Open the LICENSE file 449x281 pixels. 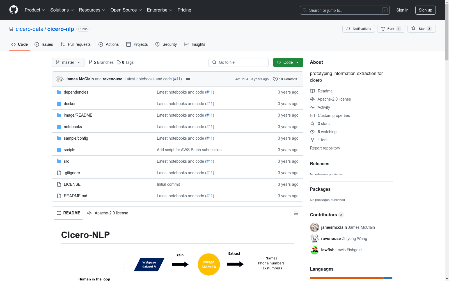coord(72,184)
